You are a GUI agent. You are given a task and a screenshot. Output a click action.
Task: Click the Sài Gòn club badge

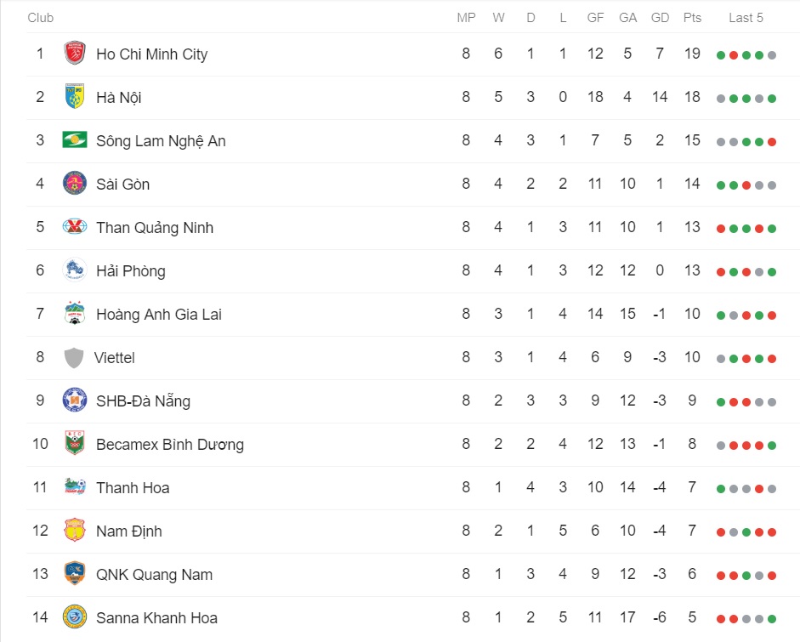[75, 183]
